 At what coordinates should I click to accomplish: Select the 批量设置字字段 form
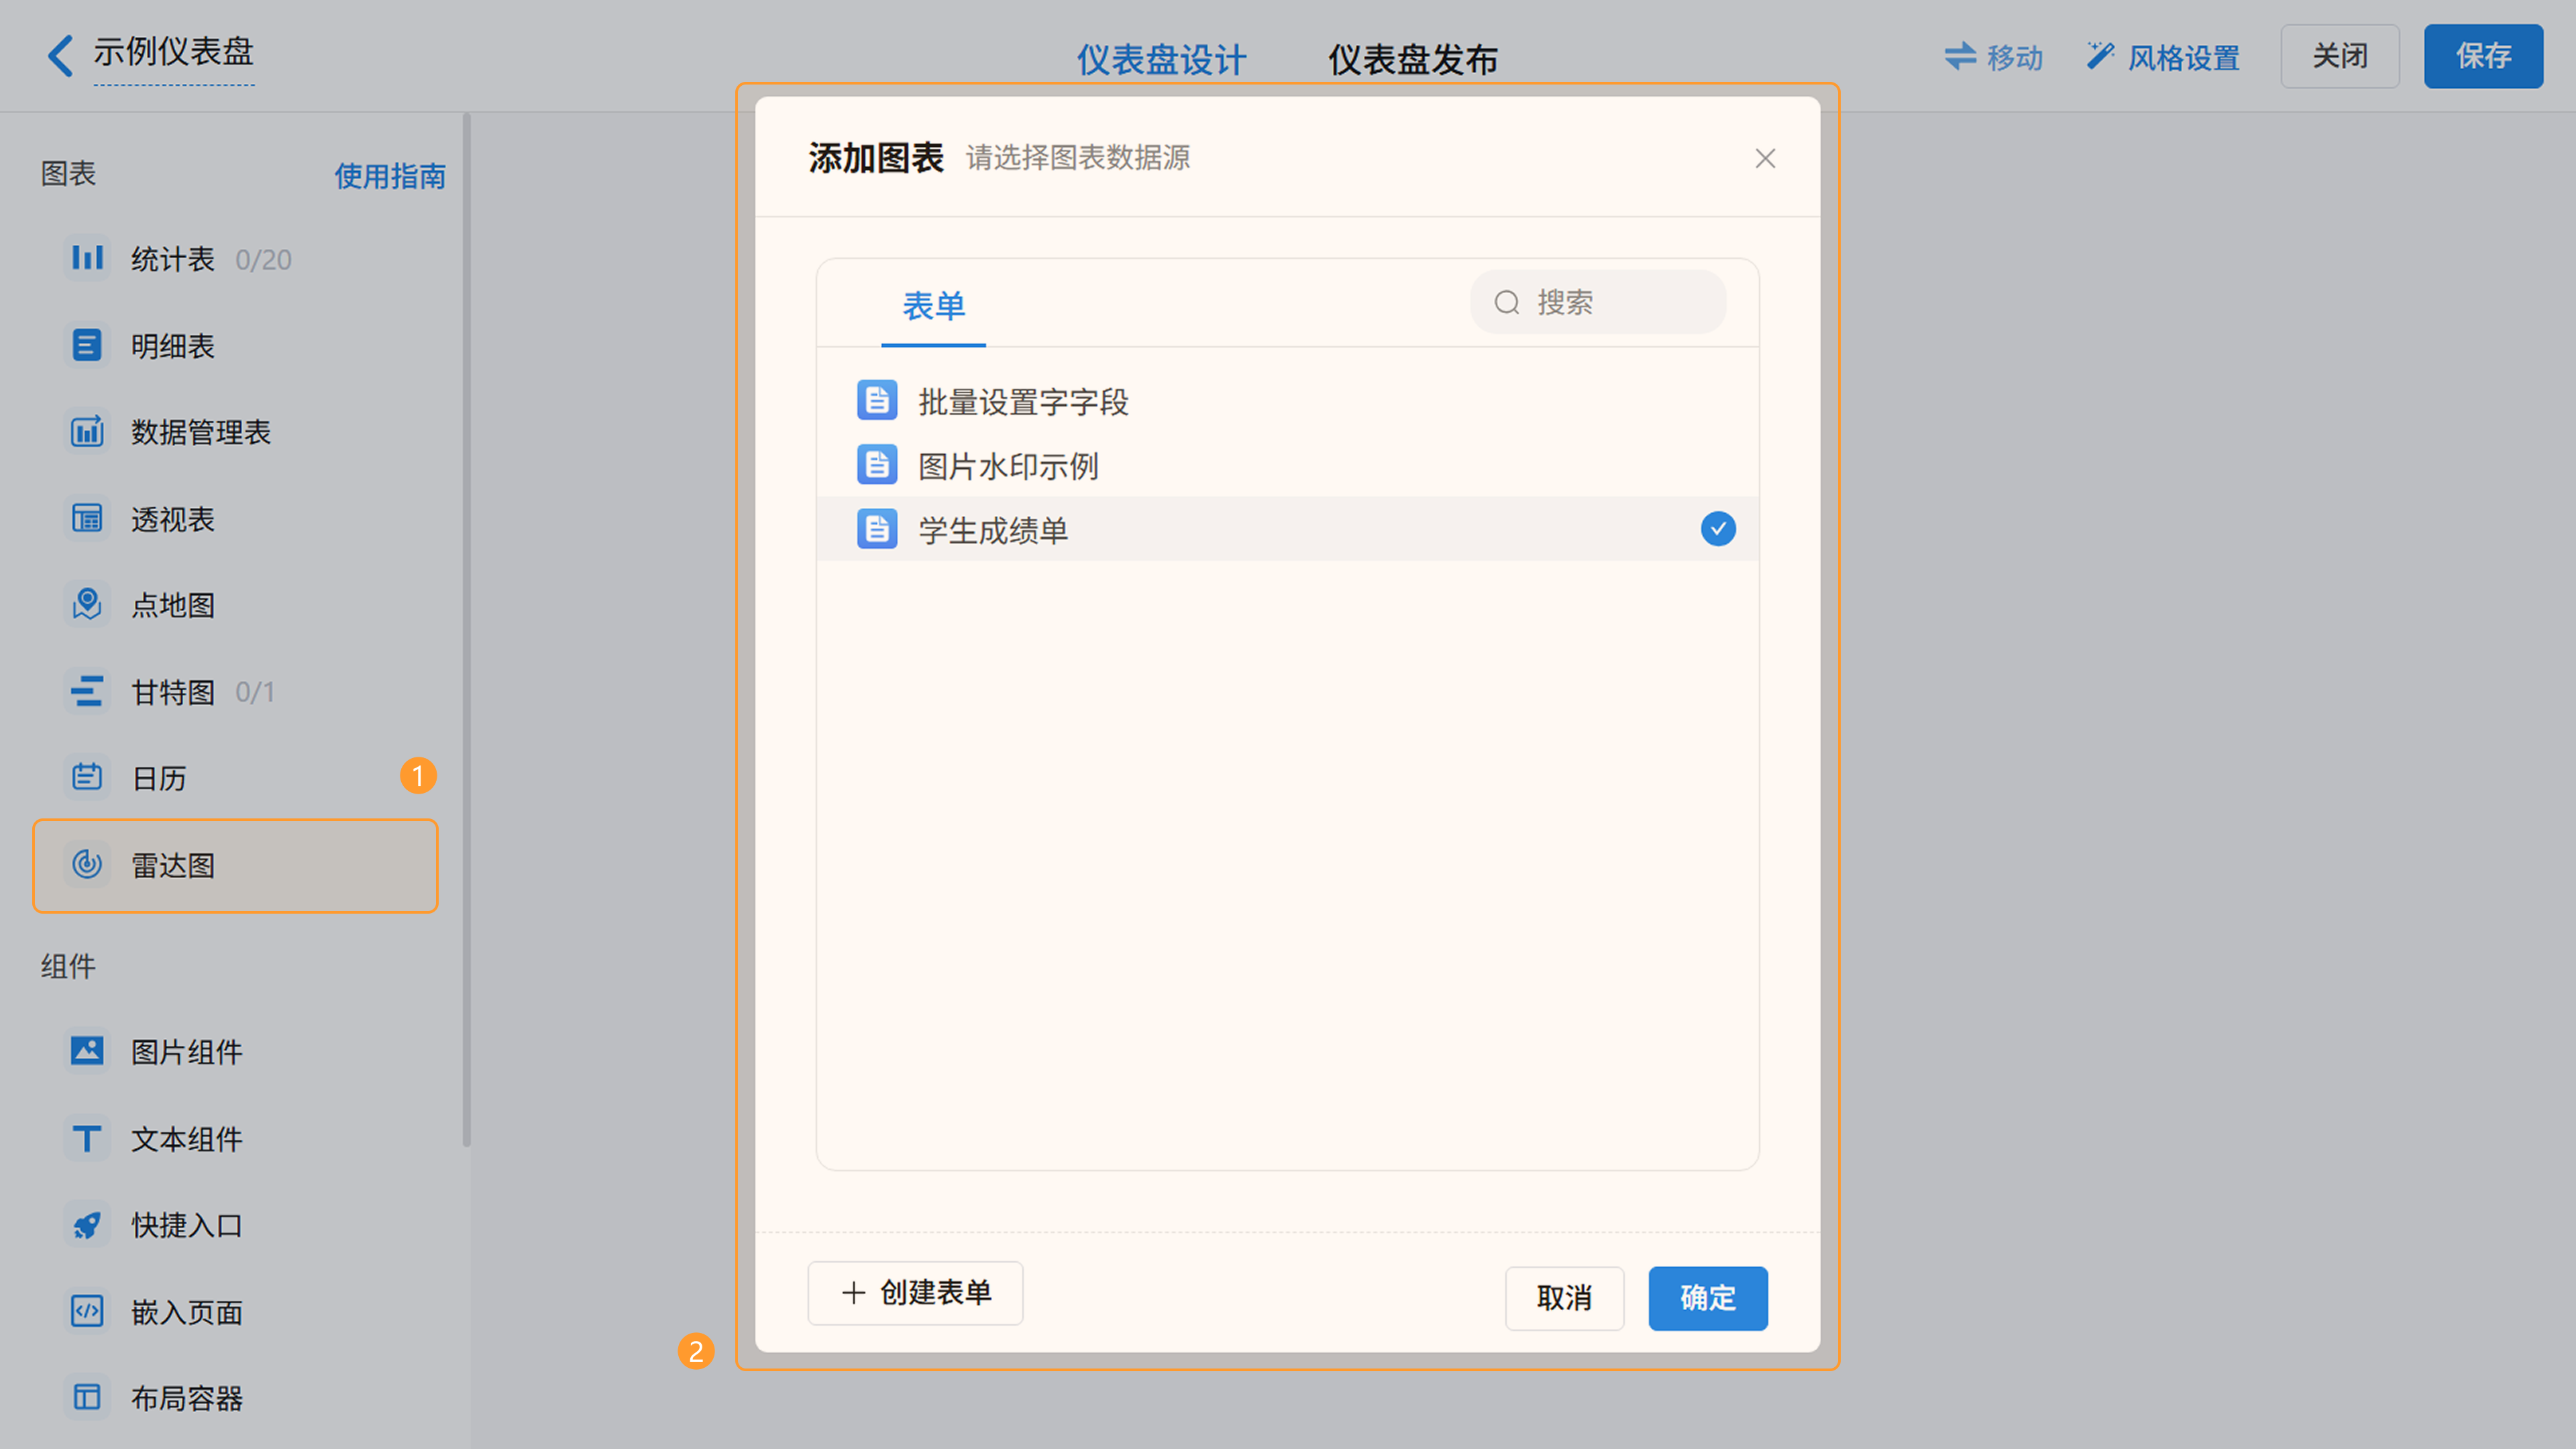(1022, 402)
